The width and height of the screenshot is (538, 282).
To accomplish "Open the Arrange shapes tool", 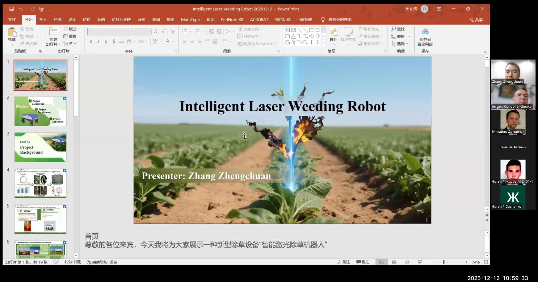I will (x=333, y=34).
